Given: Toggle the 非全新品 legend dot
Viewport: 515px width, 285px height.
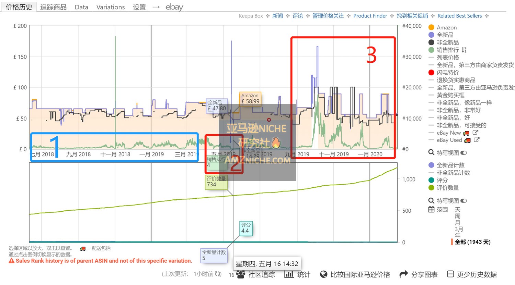Looking at the screenshot, I should [431, 42].
